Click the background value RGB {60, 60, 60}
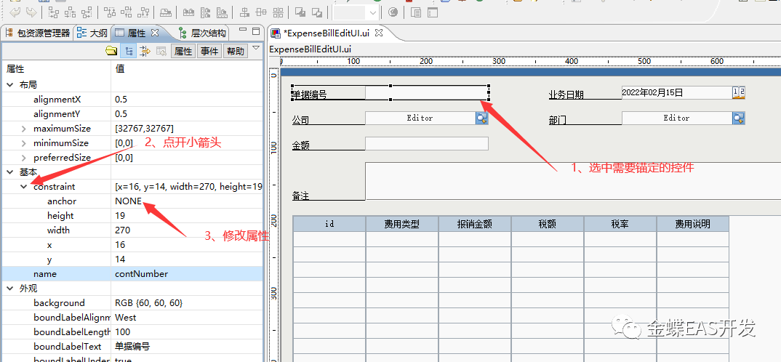 (149, 302)
